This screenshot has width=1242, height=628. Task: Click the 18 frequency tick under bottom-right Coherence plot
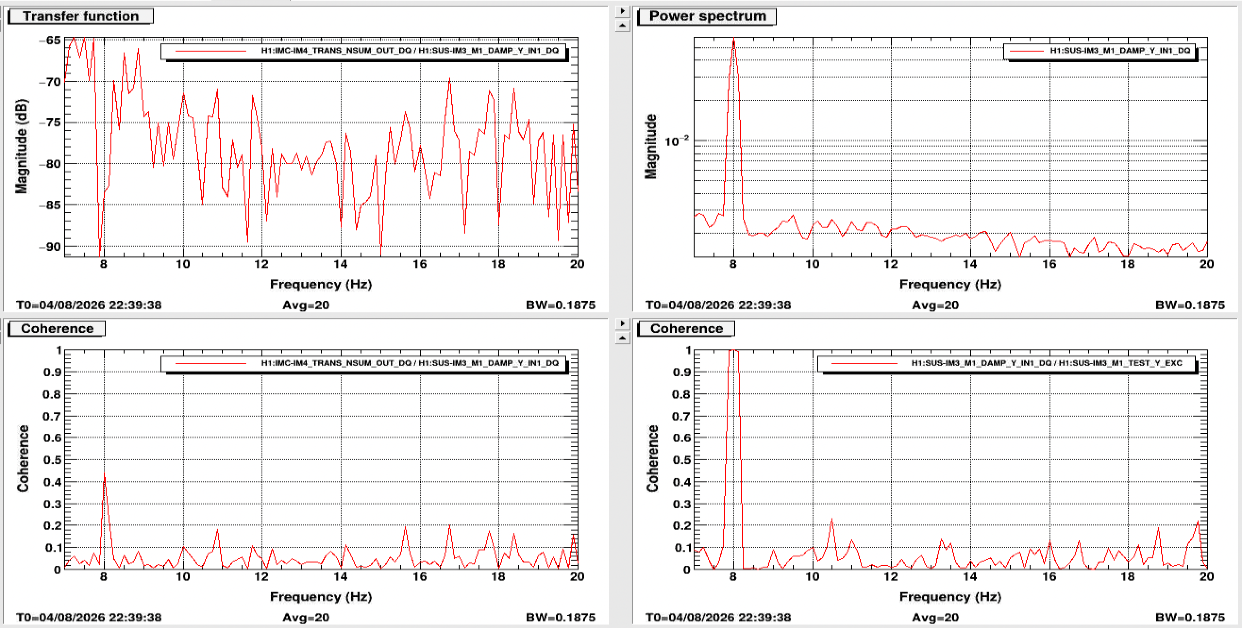1128,577
